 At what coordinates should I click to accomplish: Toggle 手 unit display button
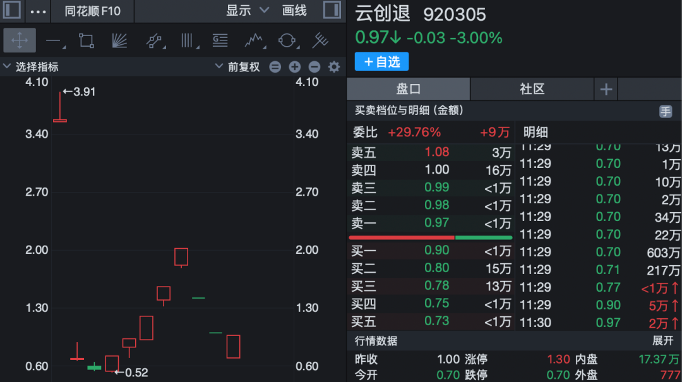point(666,111)
